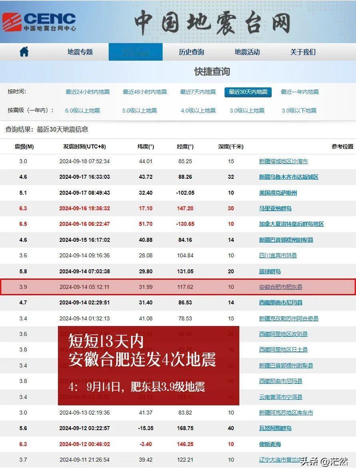
Task: Filter by 最近一年内地震
Action: pyautogui.click(x=300, y=92)
